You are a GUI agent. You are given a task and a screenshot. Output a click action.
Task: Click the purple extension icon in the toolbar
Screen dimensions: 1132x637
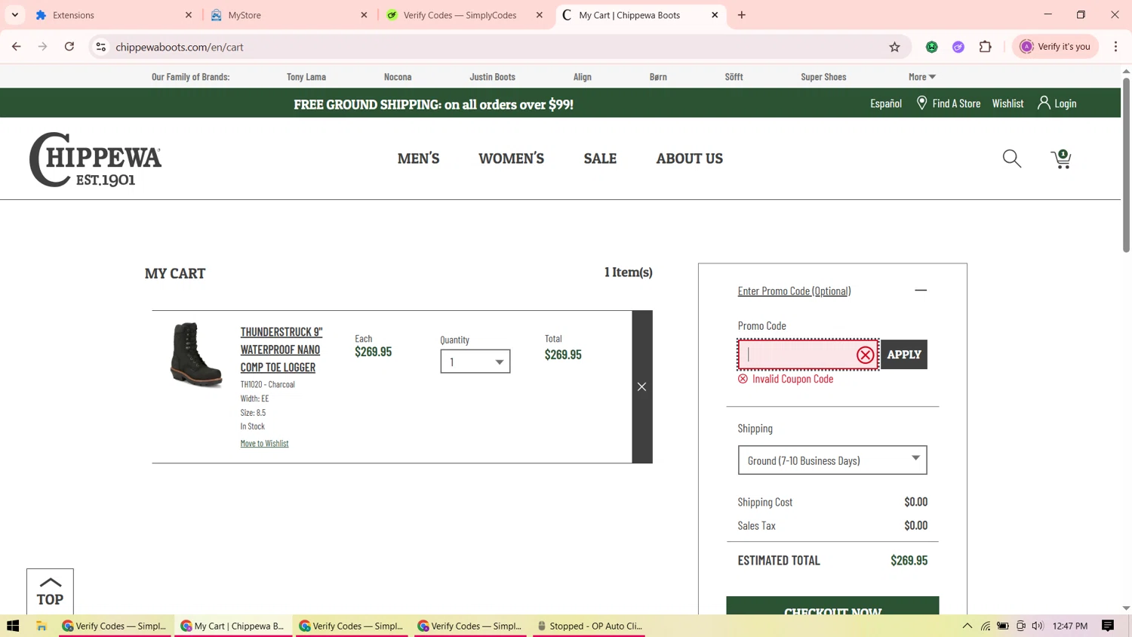pyautogui.click(x=958, y=47)
